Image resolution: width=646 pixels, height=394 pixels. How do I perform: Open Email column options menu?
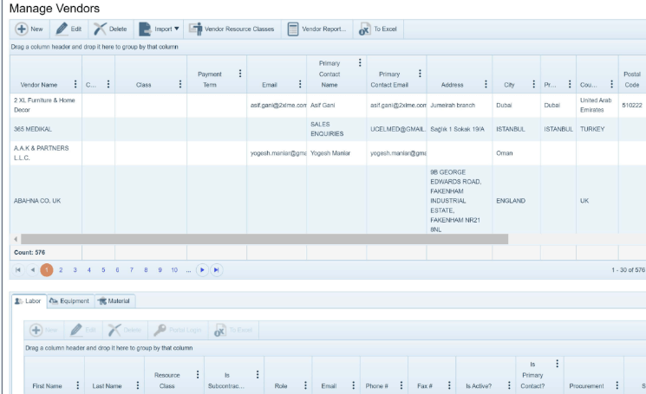click(x=300, y=85)
